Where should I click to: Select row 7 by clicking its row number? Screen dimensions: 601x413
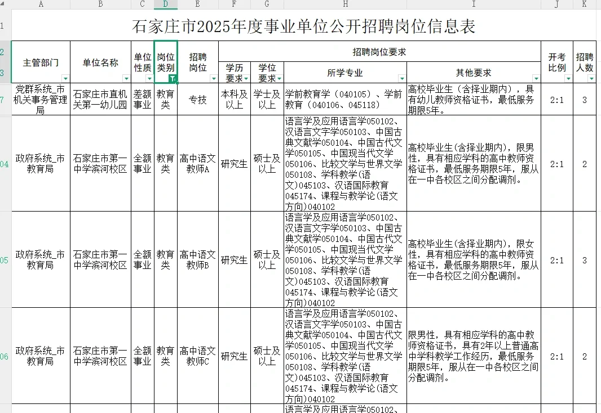(4, 100)
